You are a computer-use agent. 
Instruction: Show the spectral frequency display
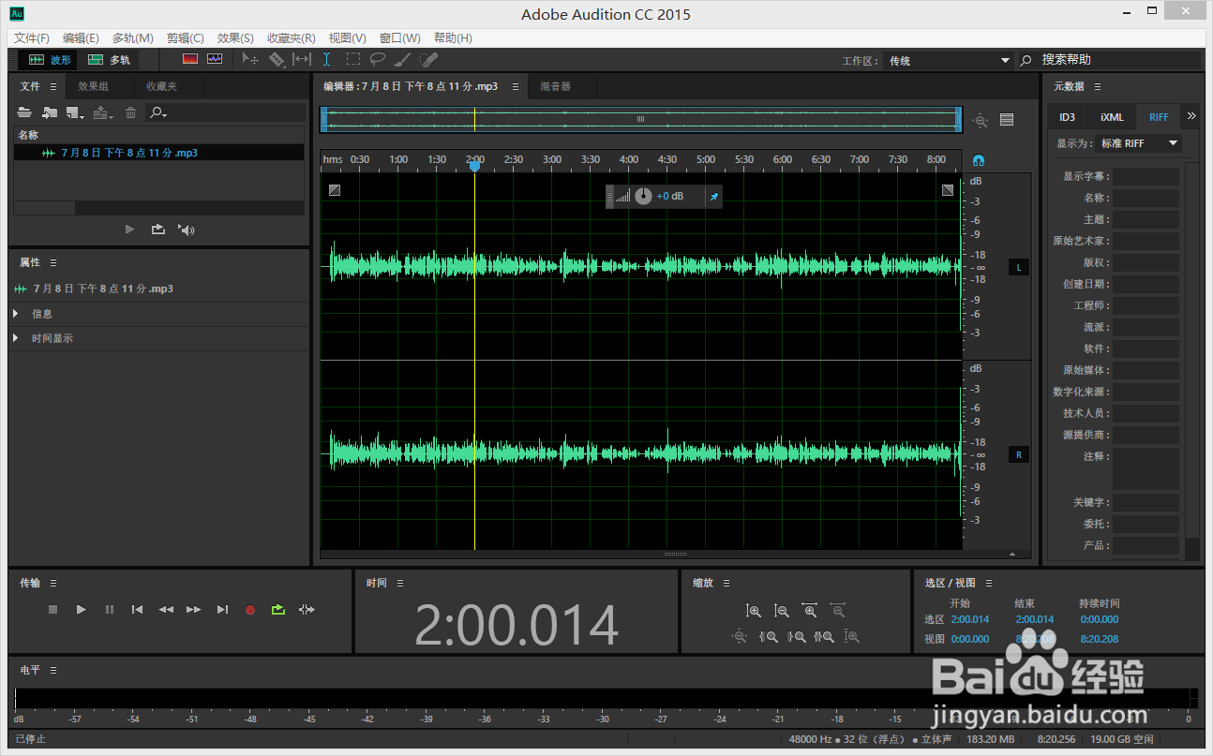point(190,59)
